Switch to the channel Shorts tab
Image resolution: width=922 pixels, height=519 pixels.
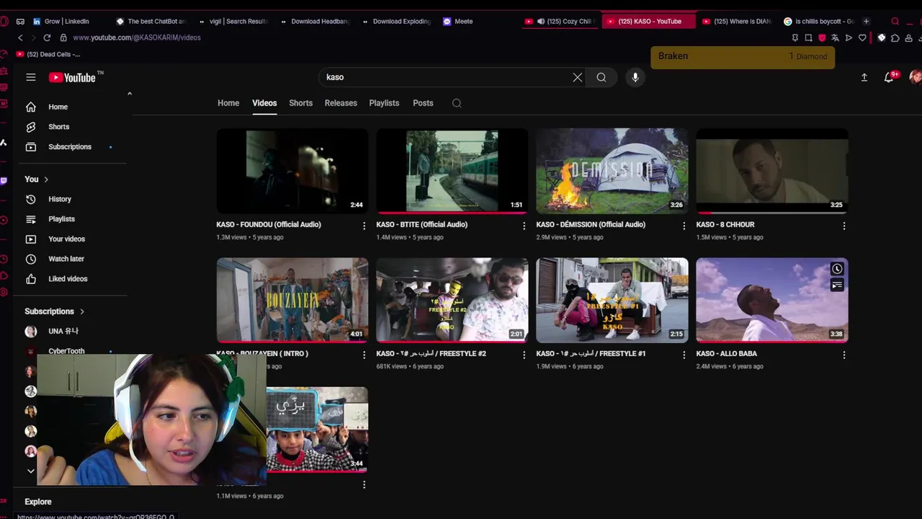301,103
